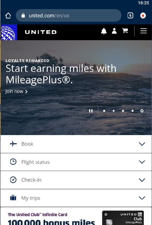152x225 pixels.
Task: Open the notifications bell icon
Action: pos(104,31)
